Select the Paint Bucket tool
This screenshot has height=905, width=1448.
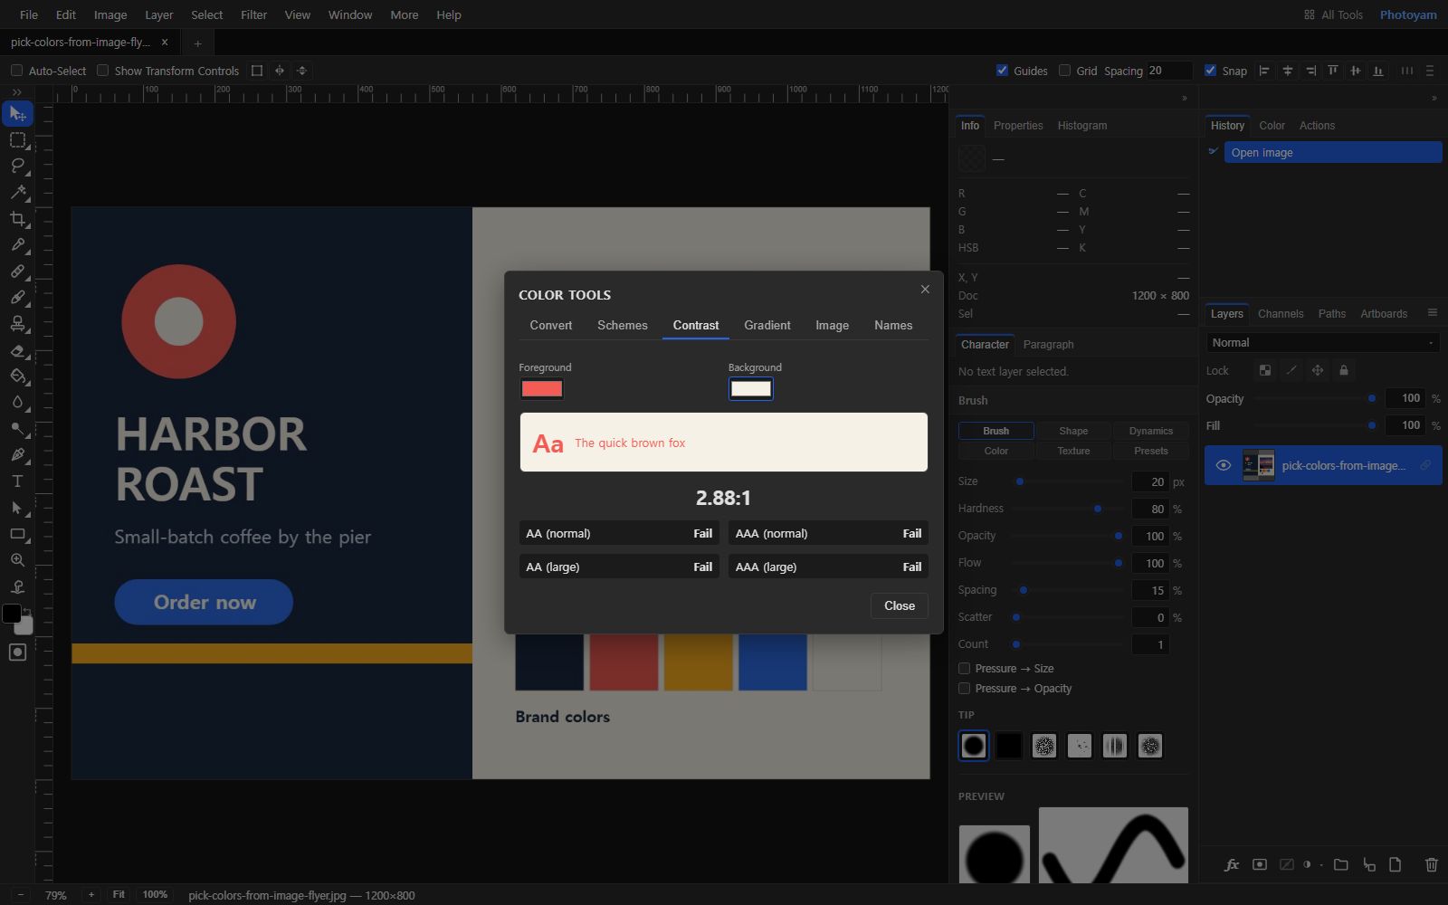pos(17,376)
